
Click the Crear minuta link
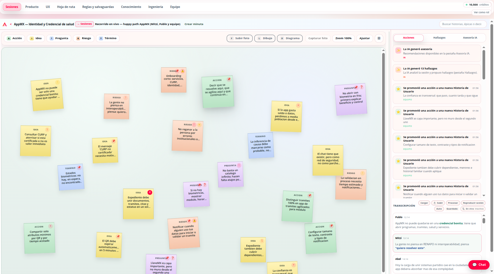coord(194,24)
